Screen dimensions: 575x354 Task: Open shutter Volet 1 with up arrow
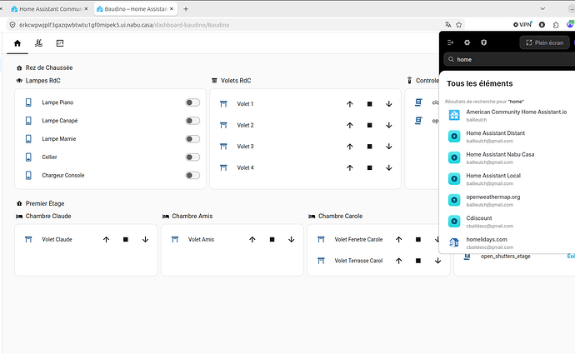click(x=350, y=104)
